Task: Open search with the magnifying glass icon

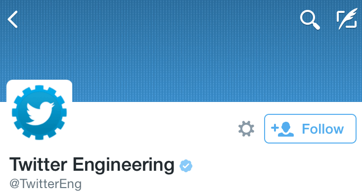Action: coord(310,20)
